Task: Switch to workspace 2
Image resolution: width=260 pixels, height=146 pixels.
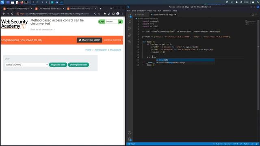Action: (x=38, y=2)
